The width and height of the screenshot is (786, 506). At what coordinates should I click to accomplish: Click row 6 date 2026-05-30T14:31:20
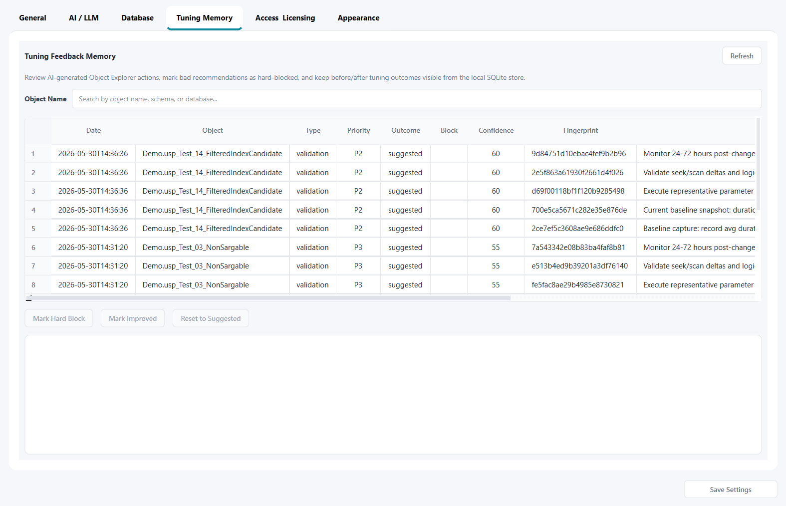93,248
